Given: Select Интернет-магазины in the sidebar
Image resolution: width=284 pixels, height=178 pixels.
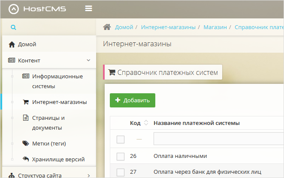Looking at the screenshot, I should click(60, 102).
